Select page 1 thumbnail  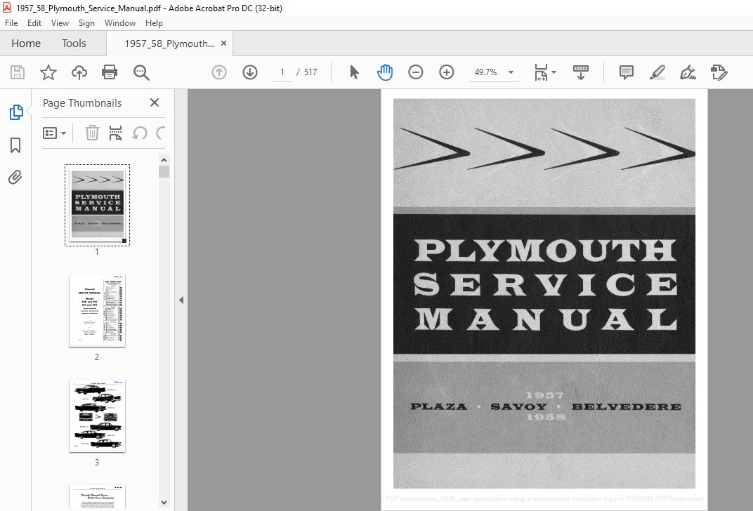coord(98,206)
